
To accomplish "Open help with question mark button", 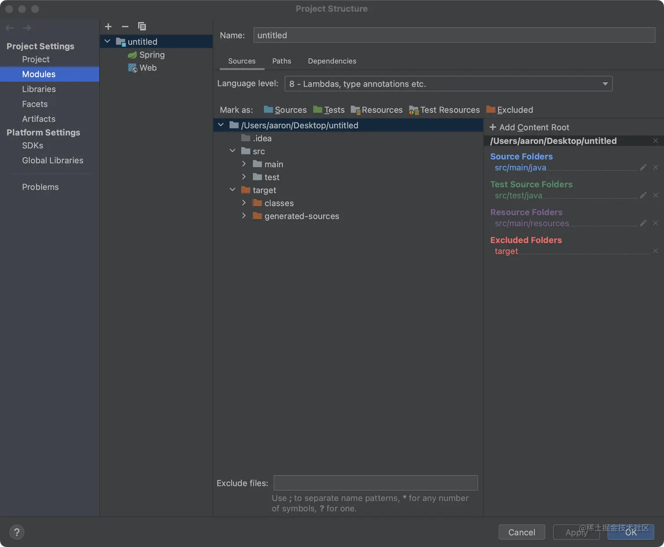I will (17, 532).
